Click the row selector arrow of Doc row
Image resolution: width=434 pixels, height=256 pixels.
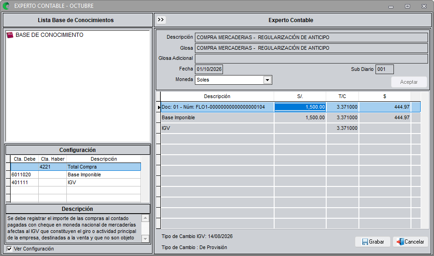point(158,107)
